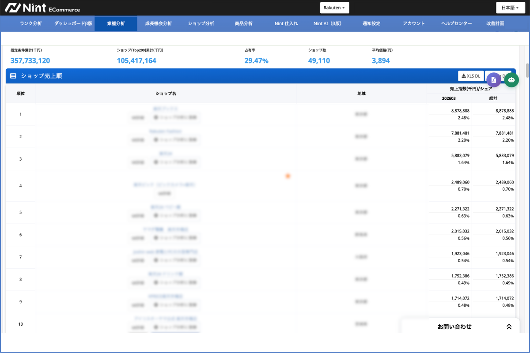Screen dimensions: 530x353
Task: Click the 202603 column header
Action: pos(449,98)
